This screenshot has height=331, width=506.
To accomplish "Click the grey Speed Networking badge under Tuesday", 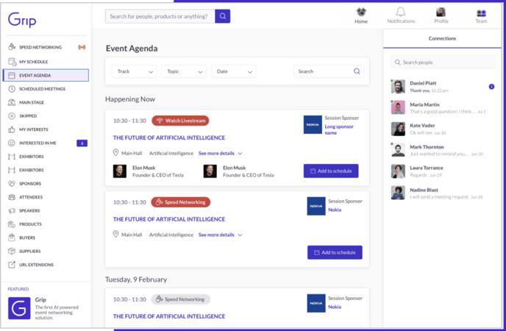I will coord(181,299).
